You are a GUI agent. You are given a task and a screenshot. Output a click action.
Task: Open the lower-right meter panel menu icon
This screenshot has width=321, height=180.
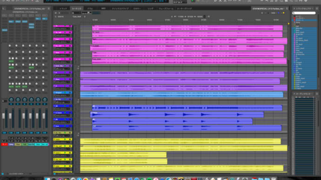pos(317,94)
